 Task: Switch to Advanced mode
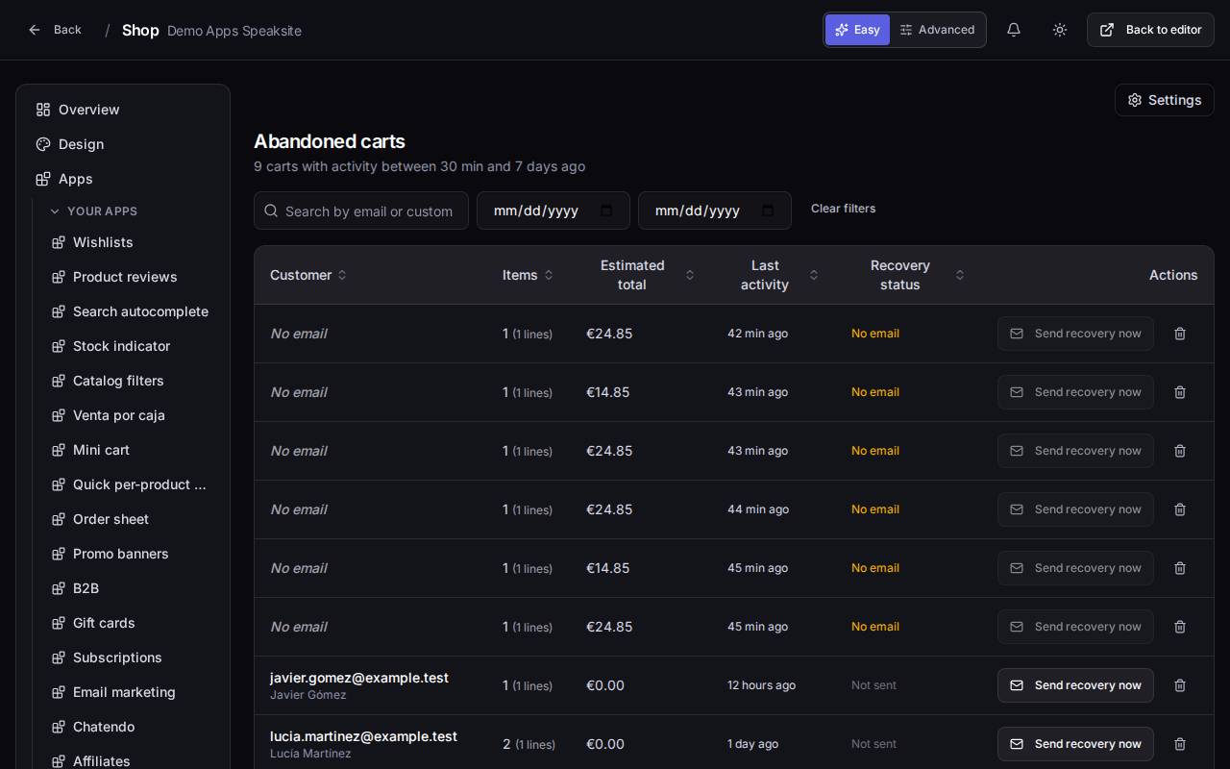click(937, 30)
